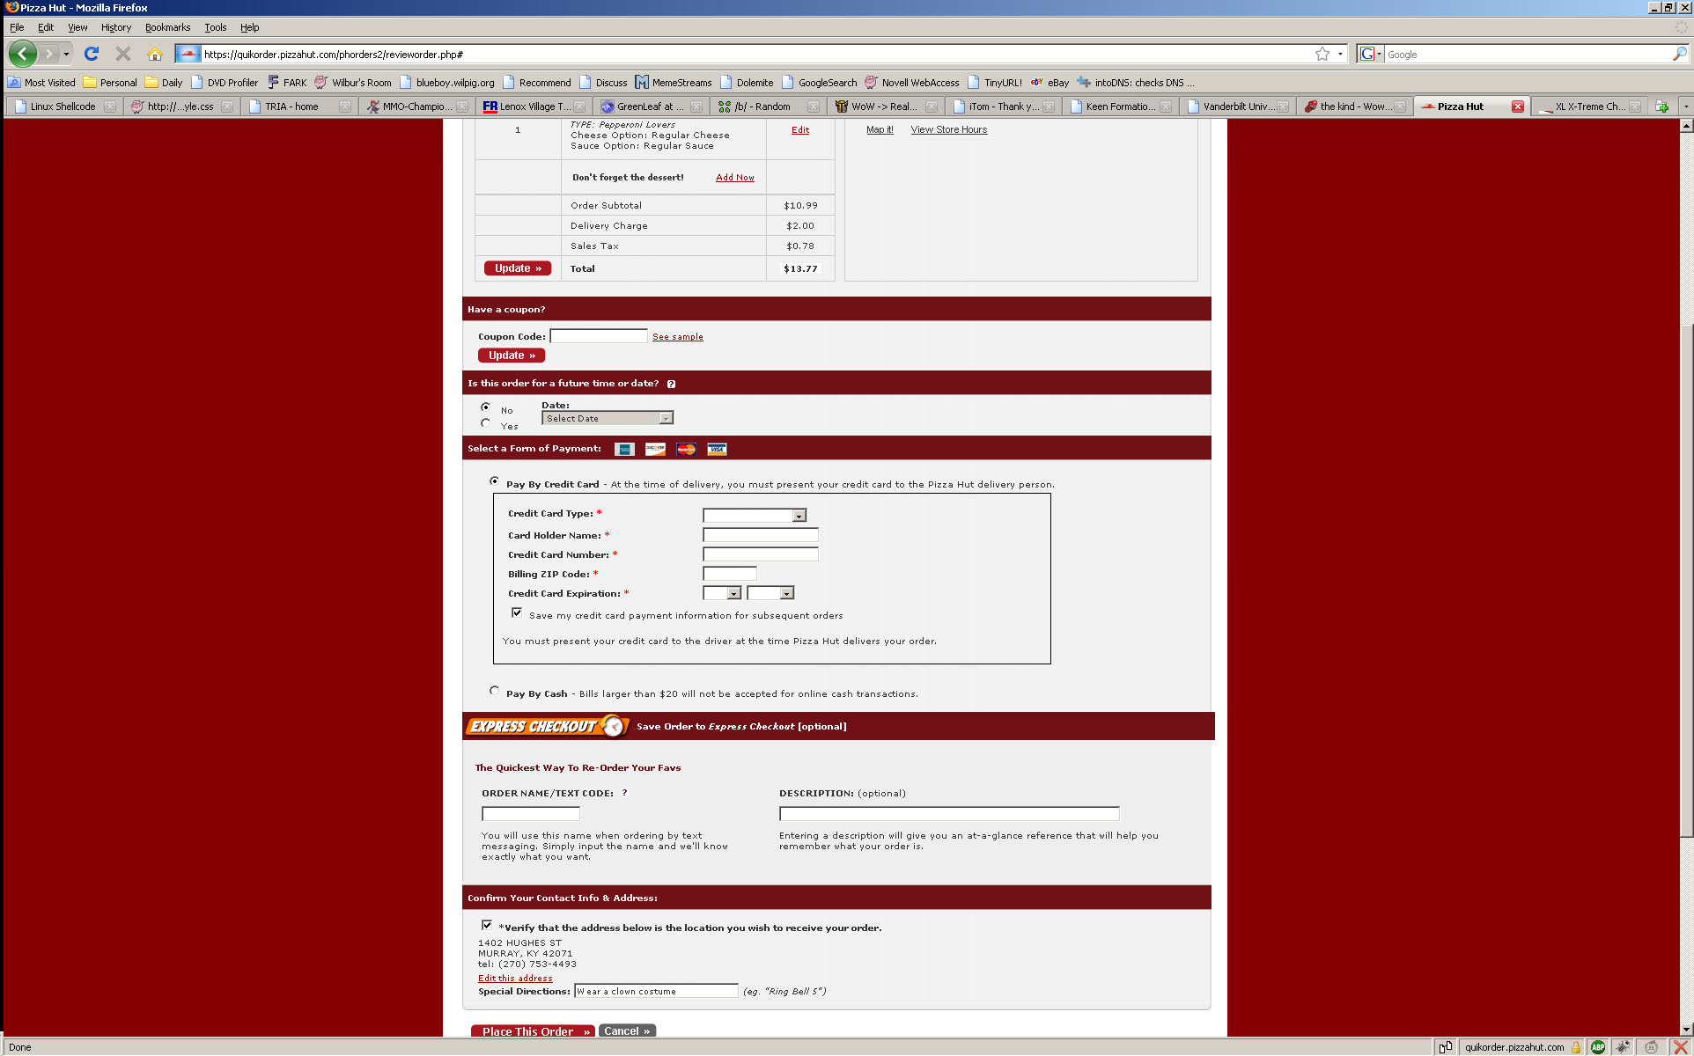1694x1056 pixels.
Task: Click the Google search engine icon
Action: coord(1366,54)
